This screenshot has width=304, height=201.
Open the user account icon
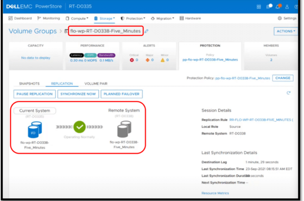point(287,7)
